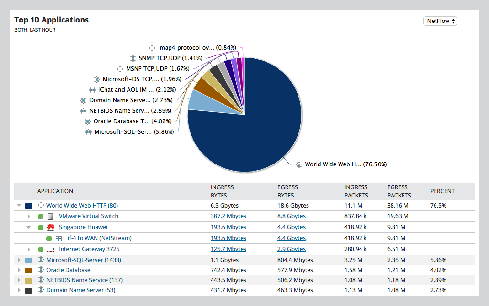Click the dark blue color swatch for World Wide Web HTTP
This screenshot has width=489, height=306.
(28, 205)
